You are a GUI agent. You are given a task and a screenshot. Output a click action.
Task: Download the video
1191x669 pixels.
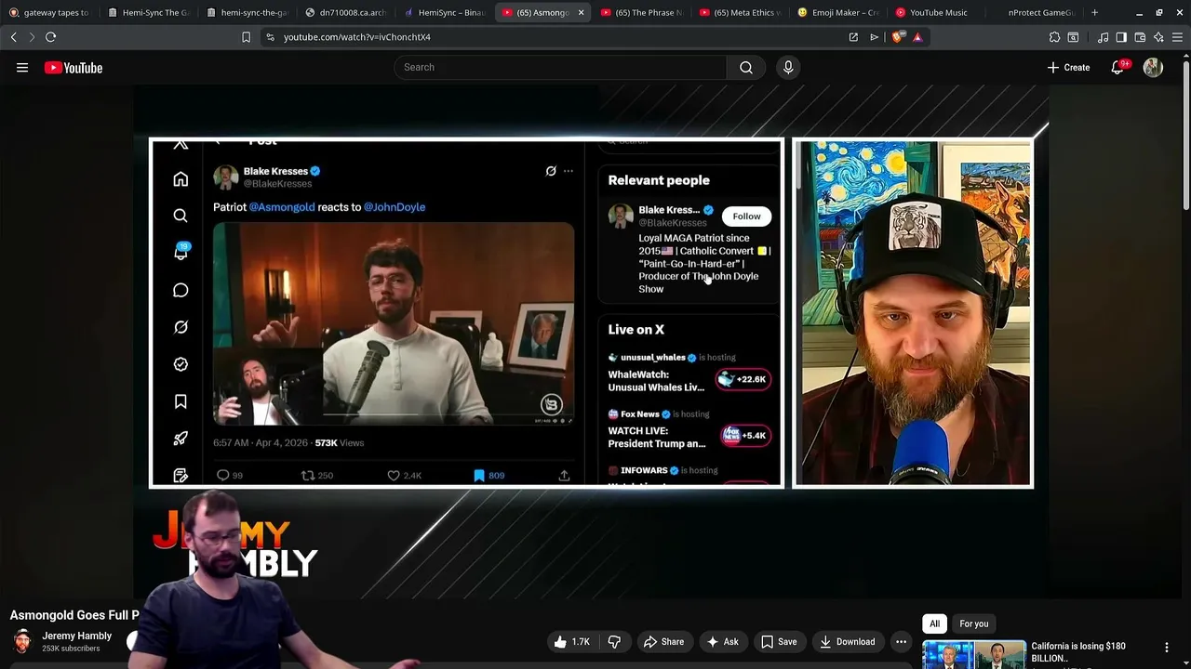[847, 641]
